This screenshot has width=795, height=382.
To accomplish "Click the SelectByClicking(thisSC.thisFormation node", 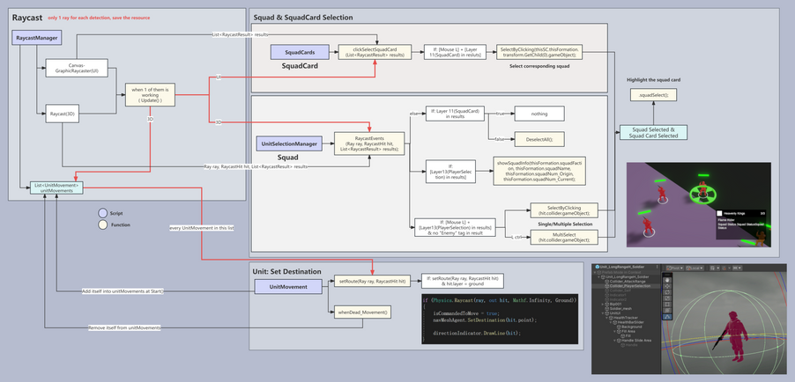I will pyautogui.click(x=539, y=52).
